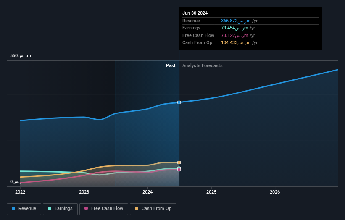Click the Jun 30 2024 tooltip date
The height and width of the screenshot is (220, 345).
[x=195, y=13]
